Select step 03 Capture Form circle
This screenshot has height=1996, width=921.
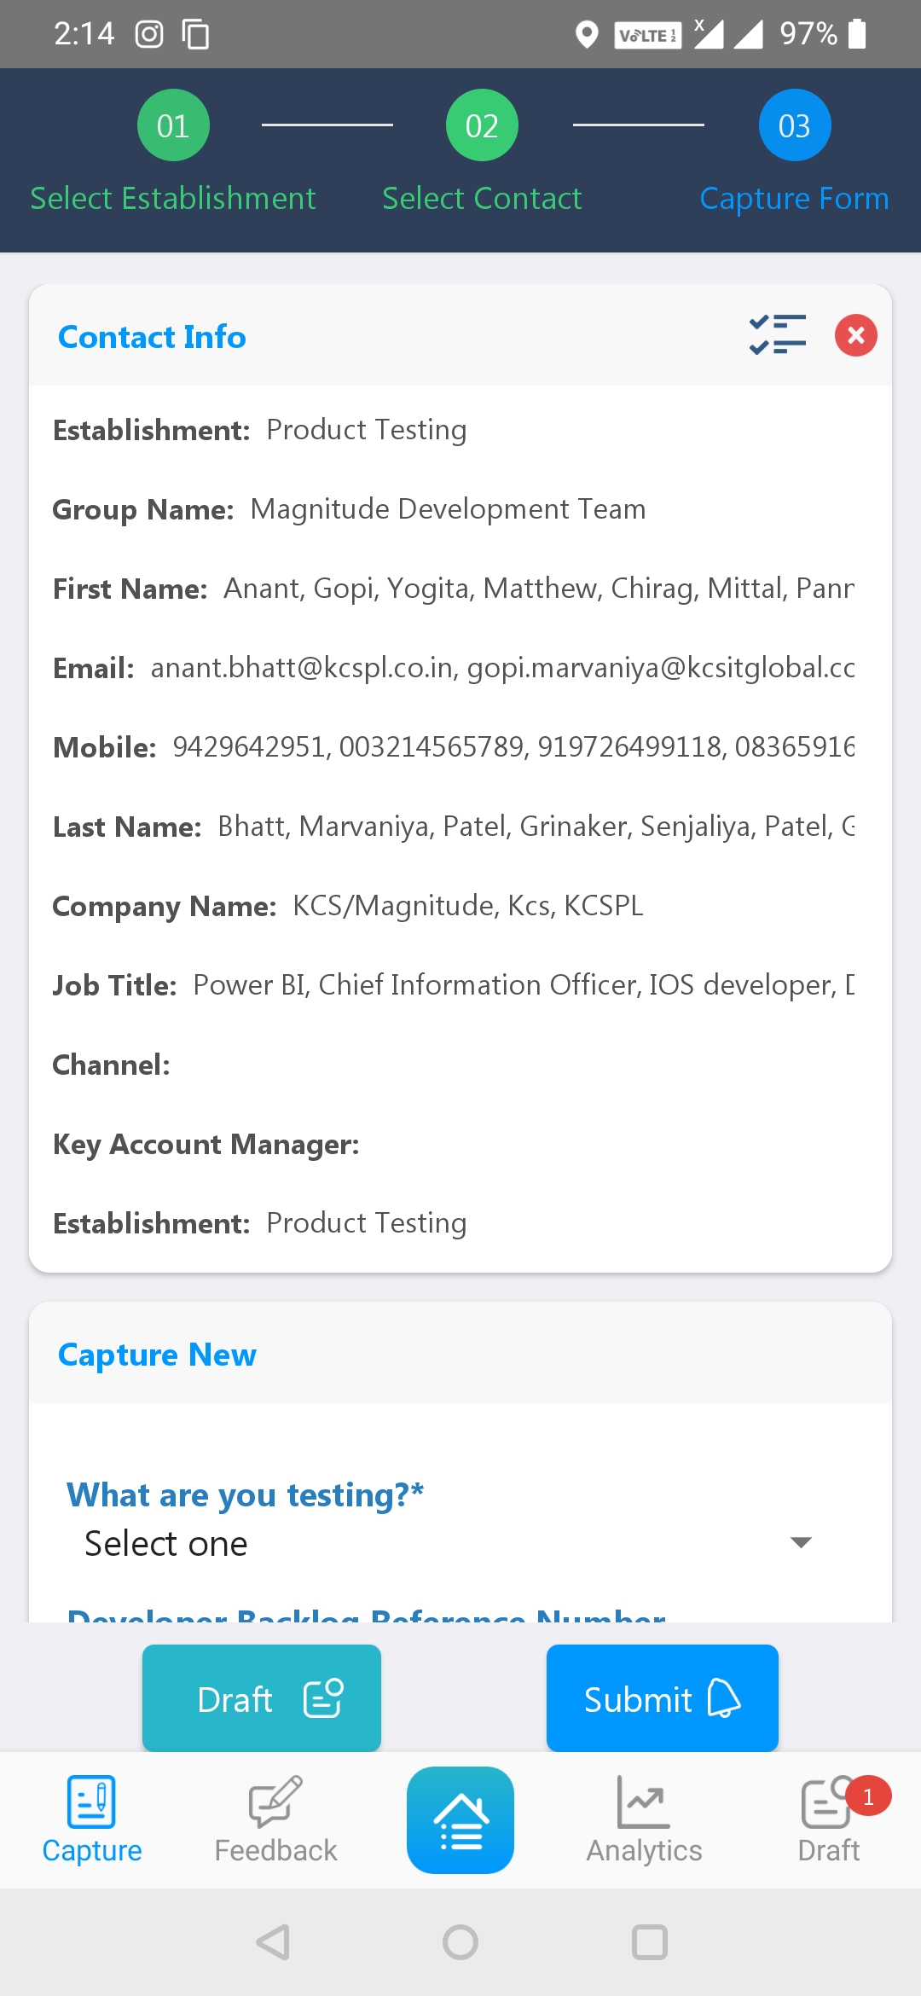(x=794, y=125)
